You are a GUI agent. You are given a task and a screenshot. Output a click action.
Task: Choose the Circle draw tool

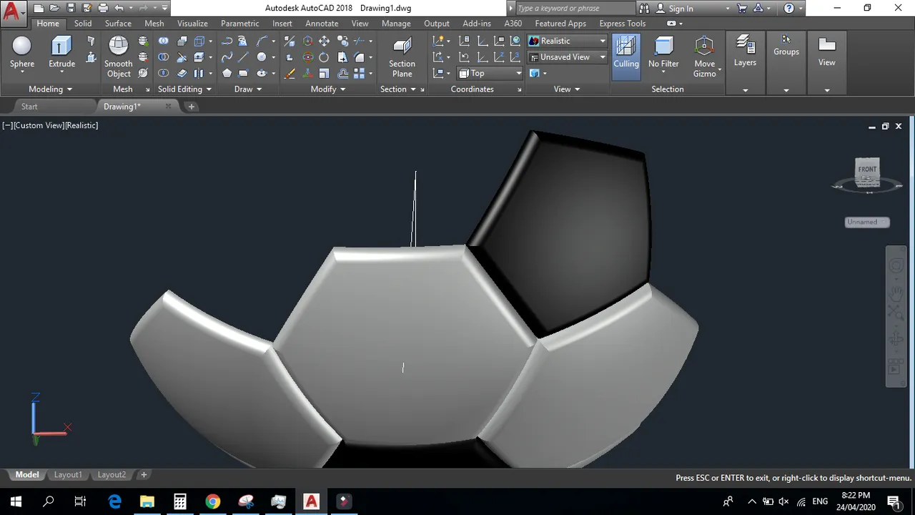coord(262,57)
